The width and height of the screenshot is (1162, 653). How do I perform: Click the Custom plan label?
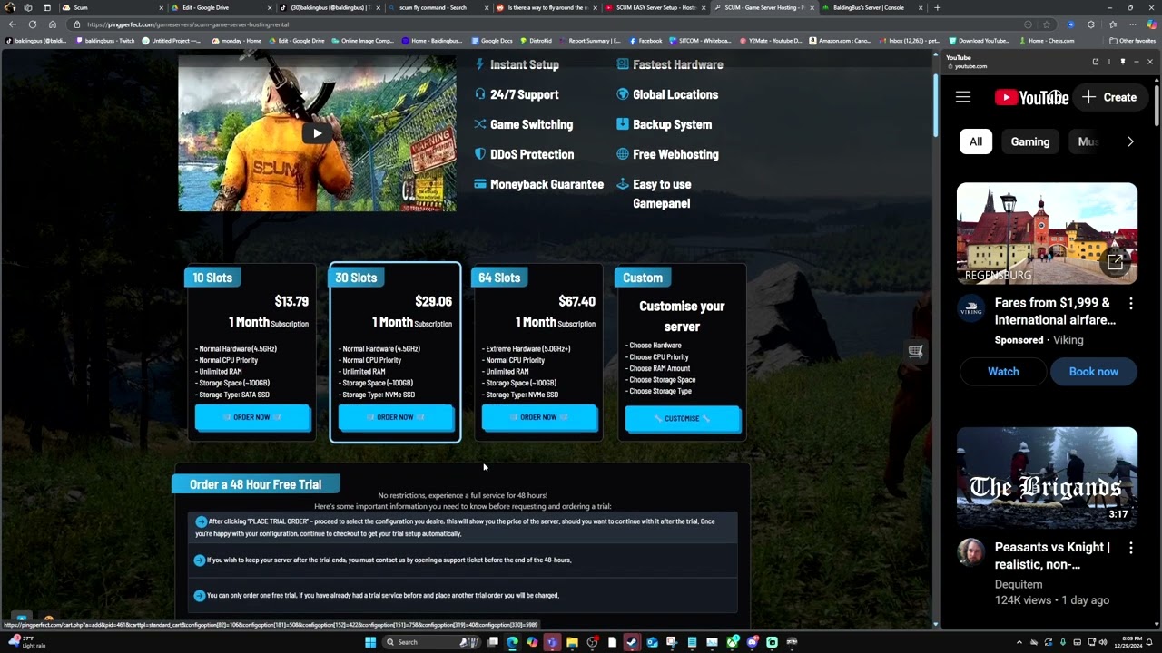(643, 278)
